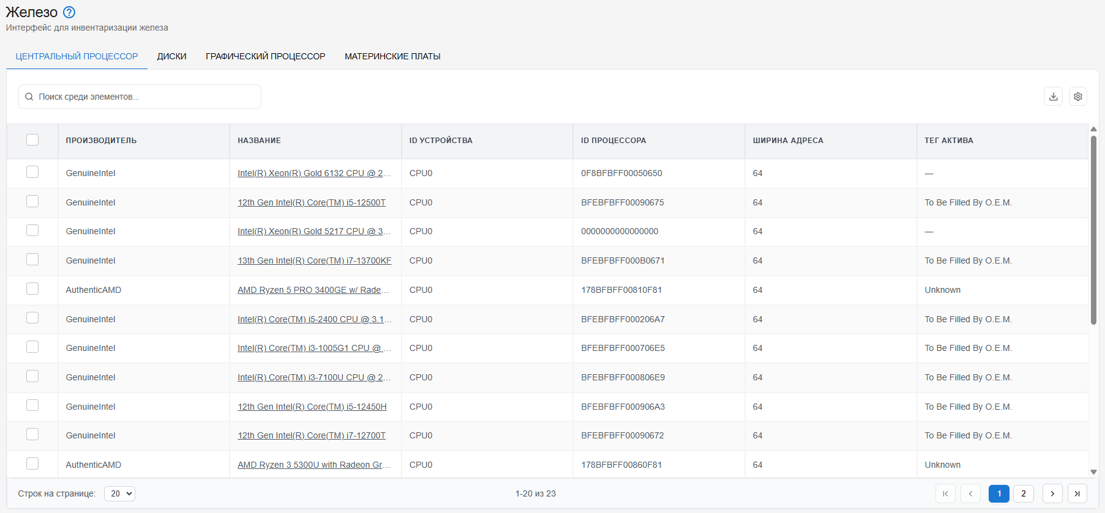Open rows per page dropdown
This screenshot has width=1105, height=513.
[119, 493]
